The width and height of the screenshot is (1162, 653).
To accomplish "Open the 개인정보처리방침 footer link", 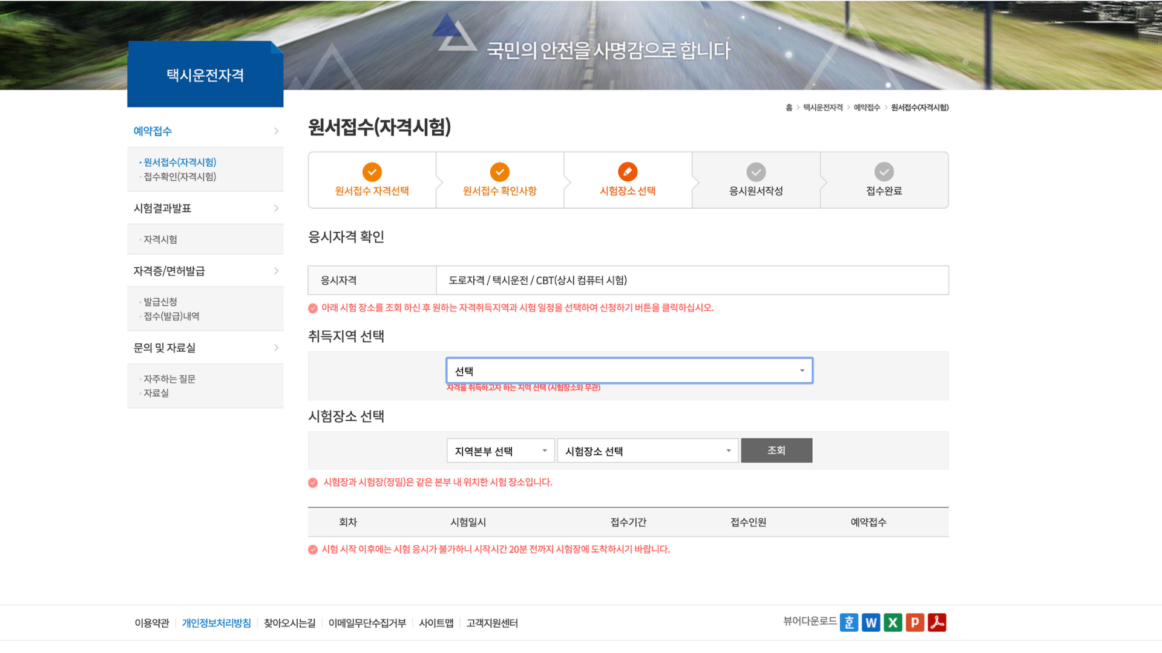I will coord(217,623).
